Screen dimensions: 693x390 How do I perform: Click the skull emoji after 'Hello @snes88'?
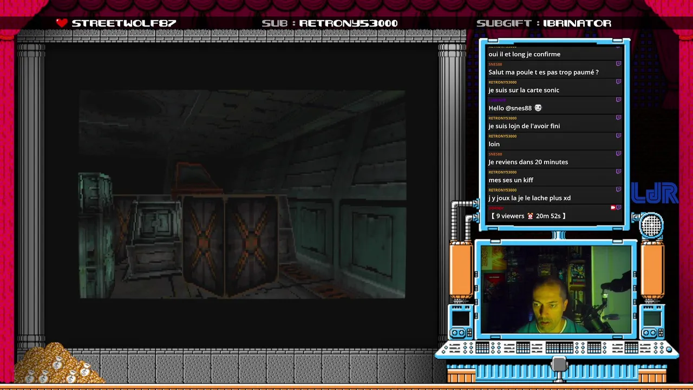[538, 108]
